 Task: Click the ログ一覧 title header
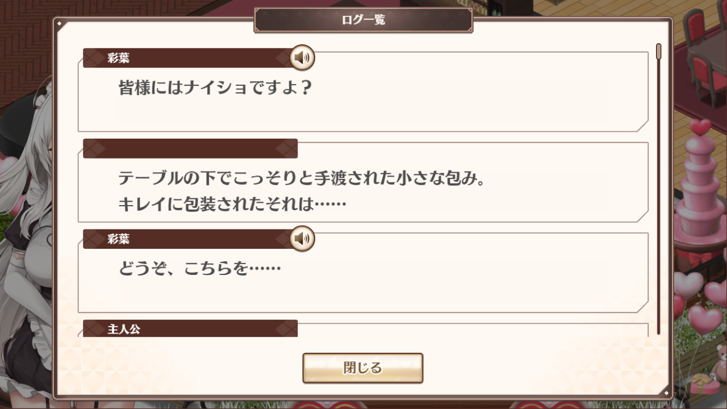363,20
